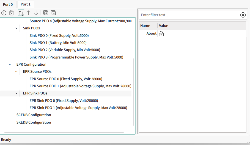This screenshot has height=145, width=250.
Task: Toggle the sort up-down arrows icon
Action: pyautogui.click(x=21, y=13)
